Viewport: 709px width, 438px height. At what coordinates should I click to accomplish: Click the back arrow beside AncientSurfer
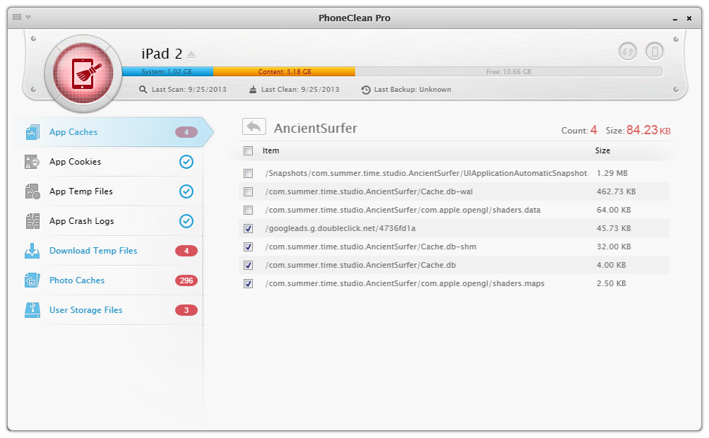point(254,127)
